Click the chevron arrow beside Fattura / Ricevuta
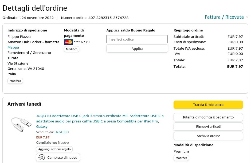This screenshot has height=163, width=251. tap(247, 17)
